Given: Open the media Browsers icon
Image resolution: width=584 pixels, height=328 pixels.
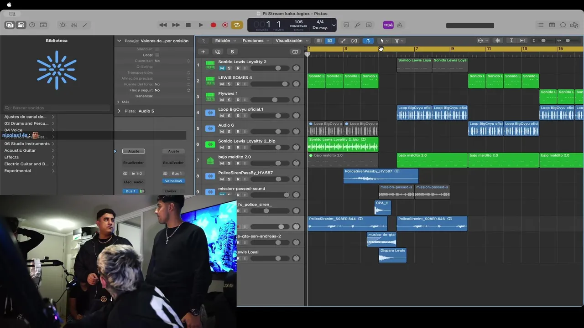Looking at the screenshot, I should click(x=574, y=25).
